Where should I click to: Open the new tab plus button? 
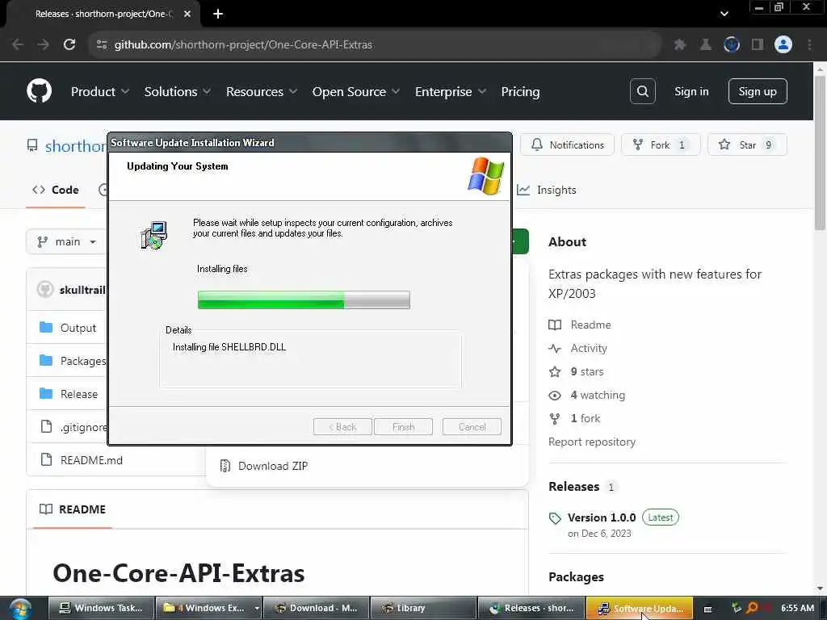pos(218,15)
